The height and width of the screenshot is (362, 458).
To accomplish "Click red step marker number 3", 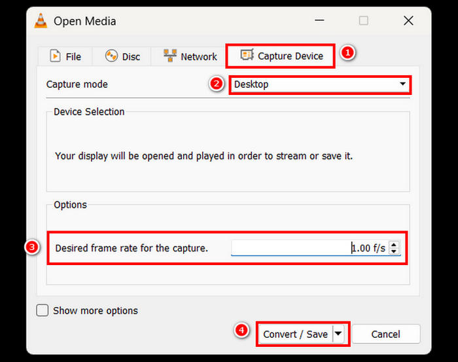I will click(x=31, y=247).
